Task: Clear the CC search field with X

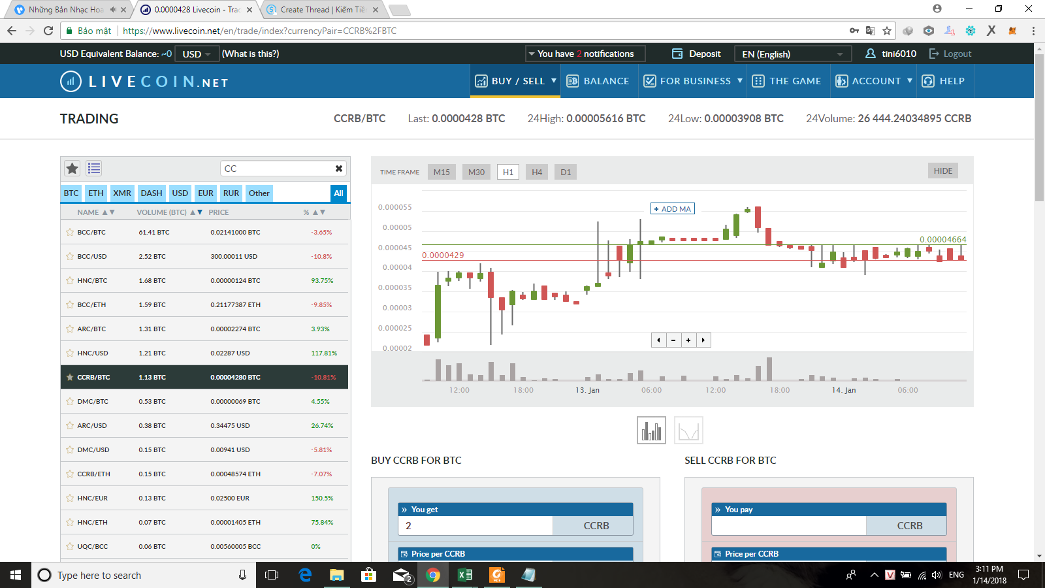Action: (339, 169)
